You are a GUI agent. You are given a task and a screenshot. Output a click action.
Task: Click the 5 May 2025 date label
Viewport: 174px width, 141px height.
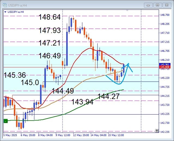10,135
